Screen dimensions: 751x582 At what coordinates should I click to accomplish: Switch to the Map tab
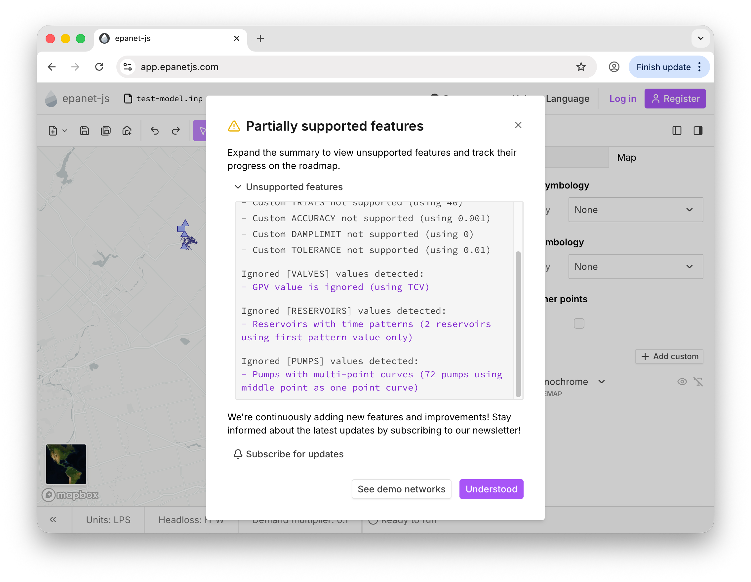point(626,157)
